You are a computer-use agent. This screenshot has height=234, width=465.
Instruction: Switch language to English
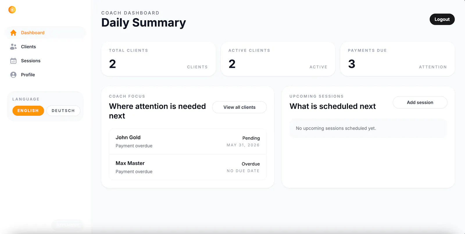click(28, 111)
